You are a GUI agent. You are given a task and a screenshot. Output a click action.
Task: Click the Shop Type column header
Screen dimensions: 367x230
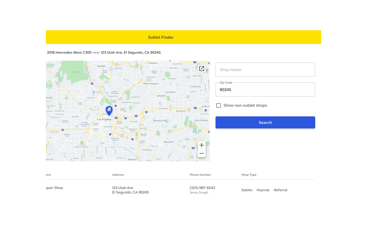click(x=249, y=175)
